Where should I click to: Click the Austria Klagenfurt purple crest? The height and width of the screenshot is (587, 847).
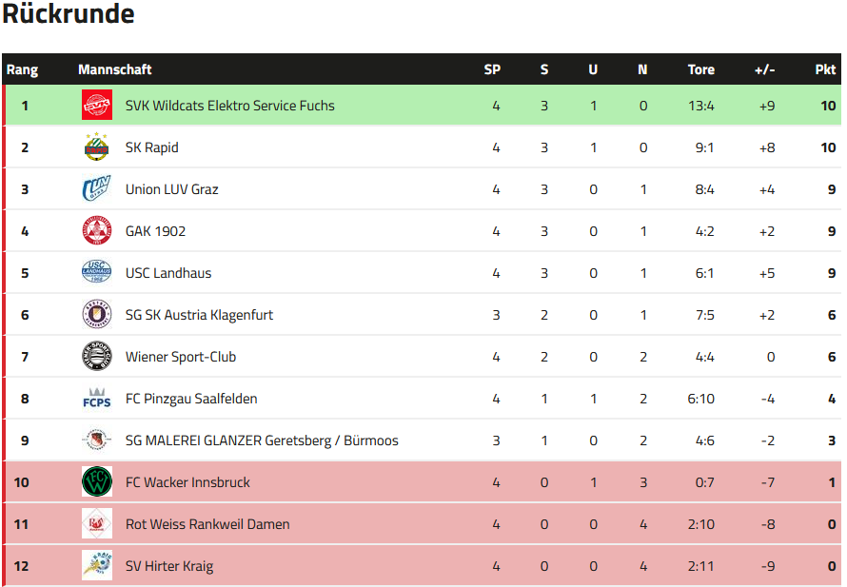point(96,315)
